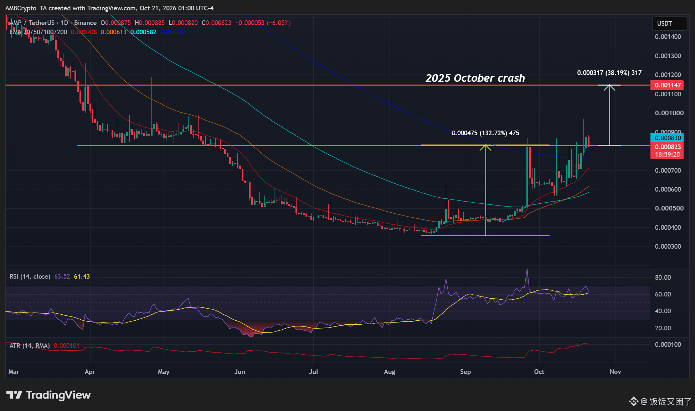Select the cyan 0.000830 price label

click(667, 138)
